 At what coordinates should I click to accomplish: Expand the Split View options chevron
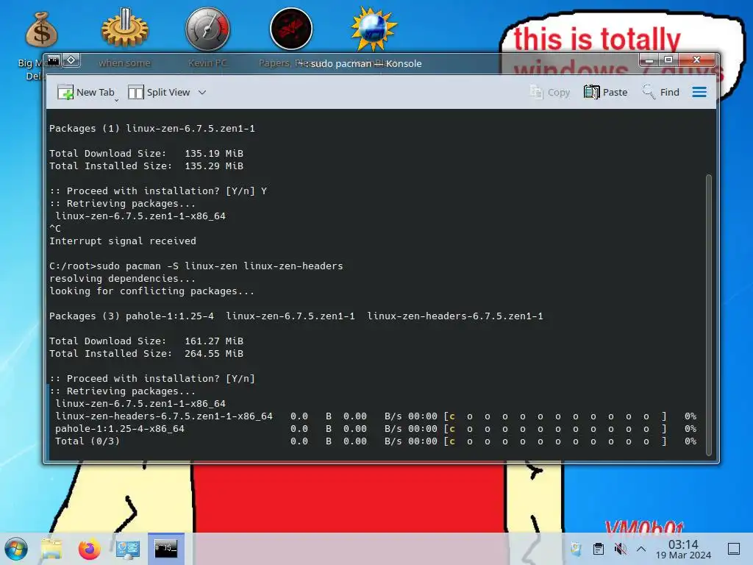(202, 92)
